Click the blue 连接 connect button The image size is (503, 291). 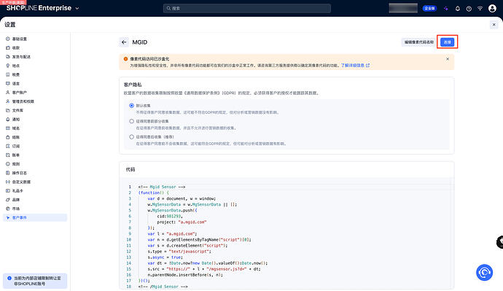tap(447, 42)
